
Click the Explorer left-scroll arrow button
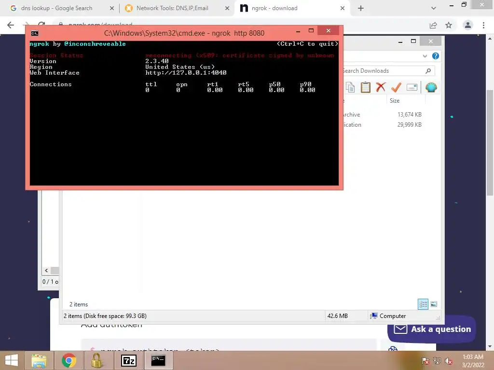click(46, 271)
